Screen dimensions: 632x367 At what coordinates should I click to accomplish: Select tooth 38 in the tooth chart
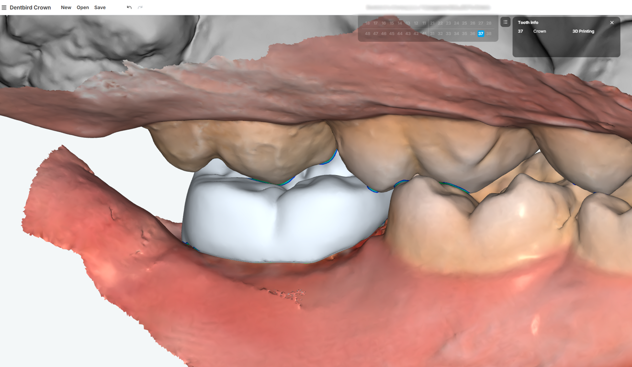[x=488, y=33]
